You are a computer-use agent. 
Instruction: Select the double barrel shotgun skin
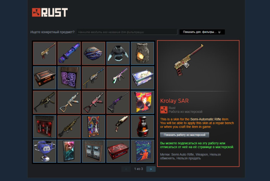(x=118, y=126)
